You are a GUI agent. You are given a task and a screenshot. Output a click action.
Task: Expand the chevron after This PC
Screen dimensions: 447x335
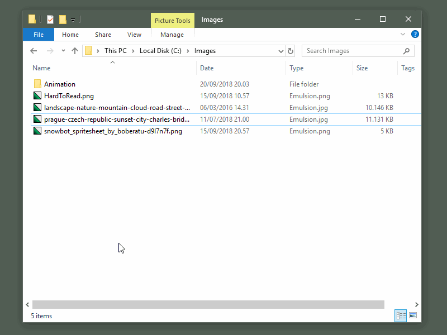[133, 51]
